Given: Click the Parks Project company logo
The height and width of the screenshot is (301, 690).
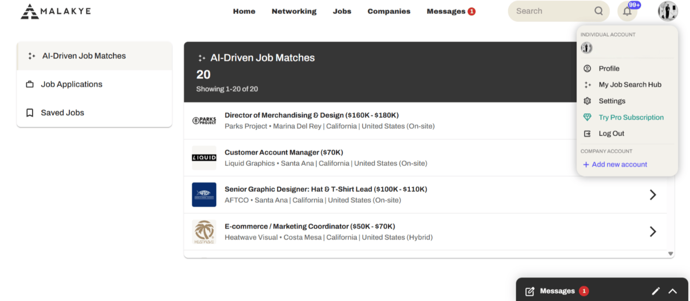Looking at the screenshot, I should click(204, 121).
